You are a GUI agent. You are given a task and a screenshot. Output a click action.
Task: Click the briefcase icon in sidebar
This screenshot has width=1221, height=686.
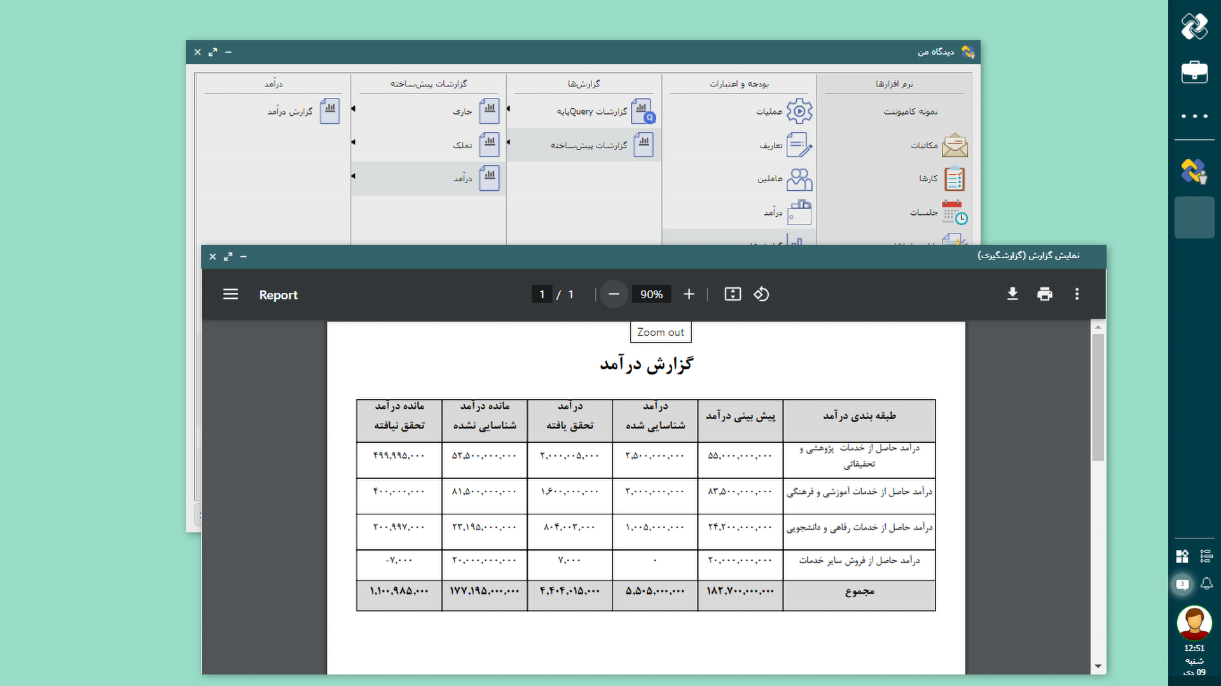point(1194,72)
